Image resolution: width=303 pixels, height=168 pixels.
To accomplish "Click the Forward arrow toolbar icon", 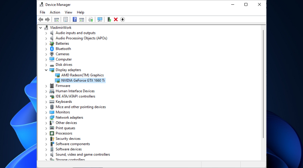I will [47, 19].
